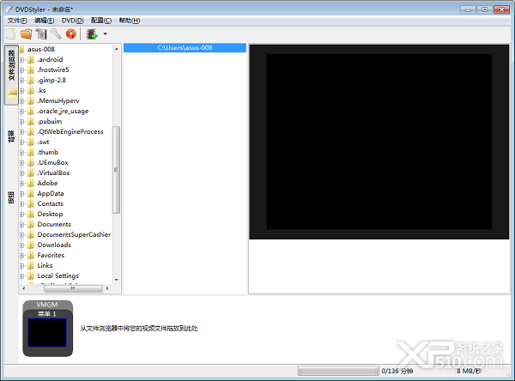
Task: Select the Adobe folder
Action: tap(47, 184)
